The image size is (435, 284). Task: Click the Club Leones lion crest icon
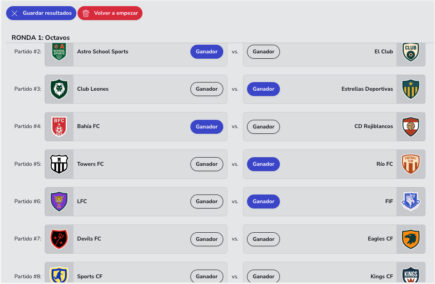[x=59, y=89]
